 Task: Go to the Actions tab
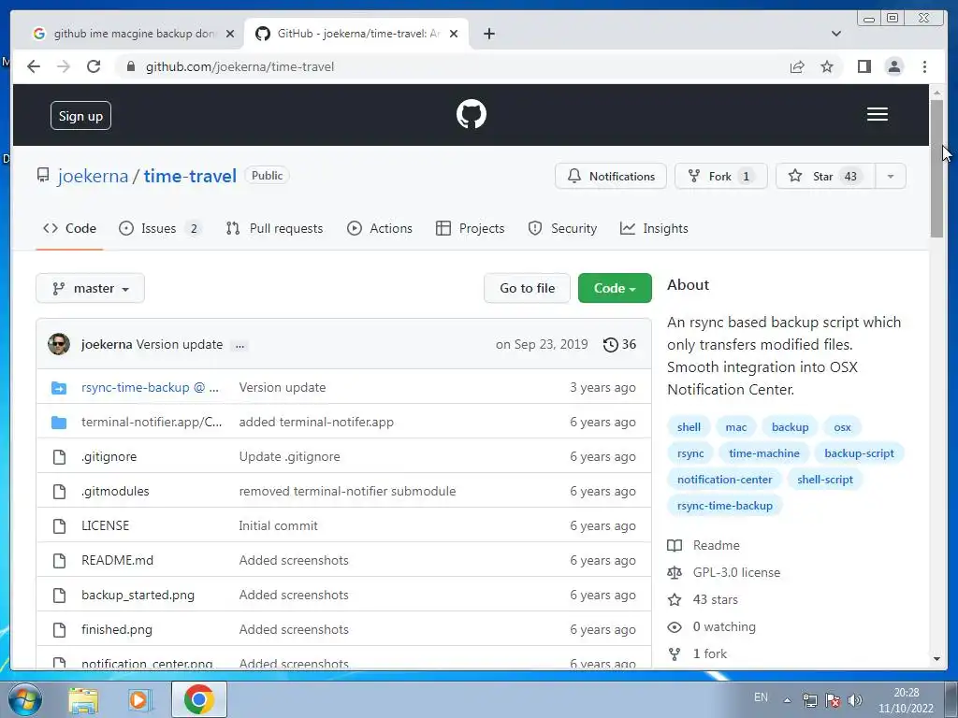click(380, 228)
